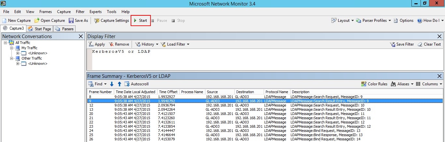Open the Filter menu
Image resolution: width=445 pixels, height=142 pixels.
point(80,12)
